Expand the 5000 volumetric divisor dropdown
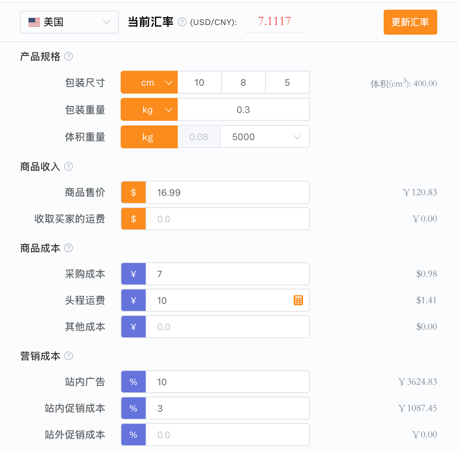This screenshot has height=451, width=459. (x=265, y=137)
